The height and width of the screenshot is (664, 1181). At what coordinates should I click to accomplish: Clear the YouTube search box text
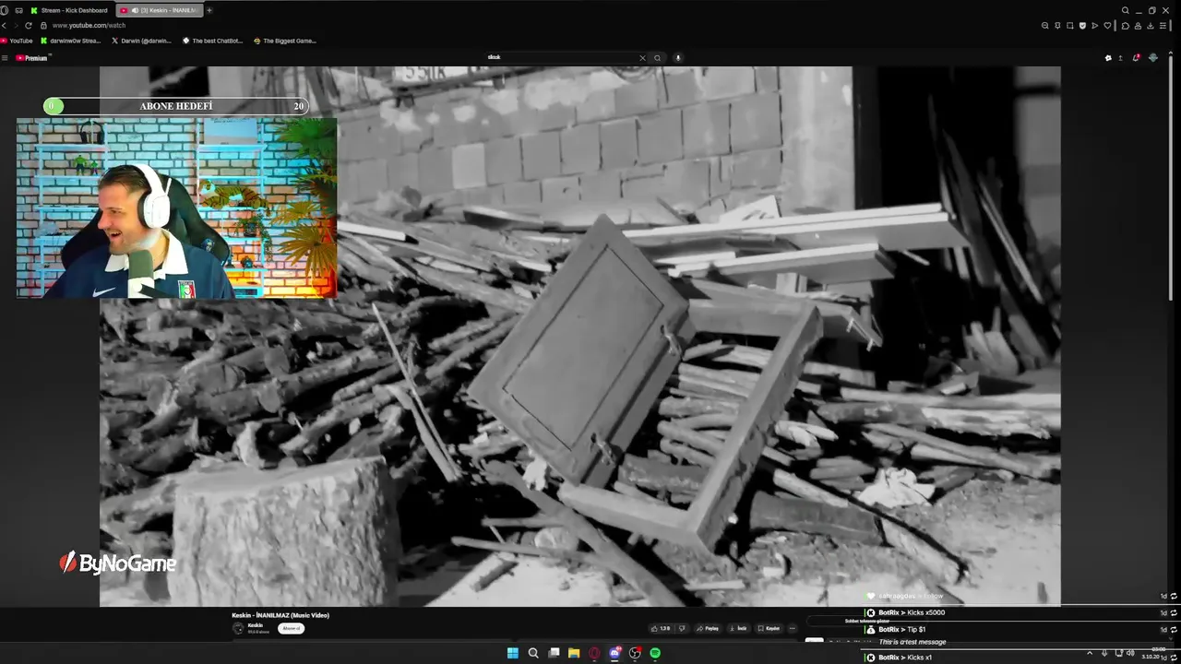point(643,58)
